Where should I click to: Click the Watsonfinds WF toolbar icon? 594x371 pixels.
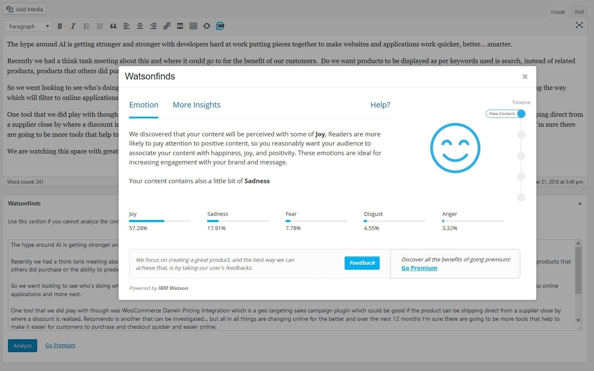point(220,26)
